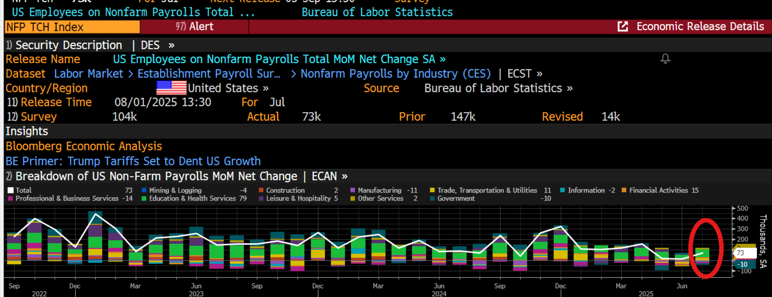Open Economic Release Details popout icon

623,26
